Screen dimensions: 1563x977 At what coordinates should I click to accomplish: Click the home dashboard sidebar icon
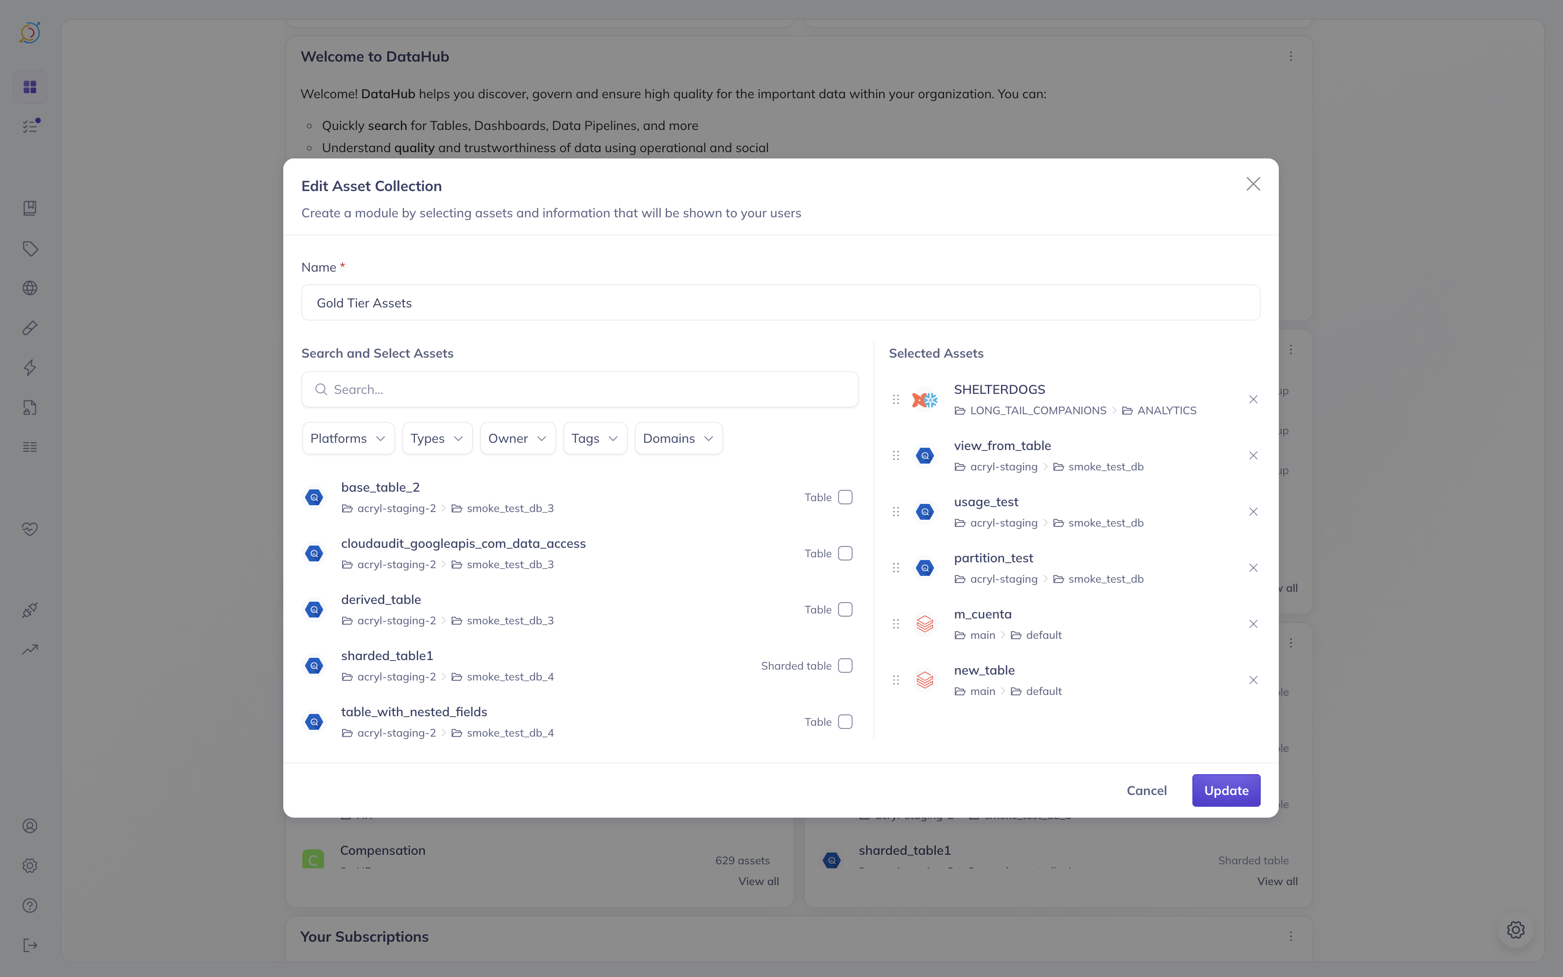coord(30,86)
